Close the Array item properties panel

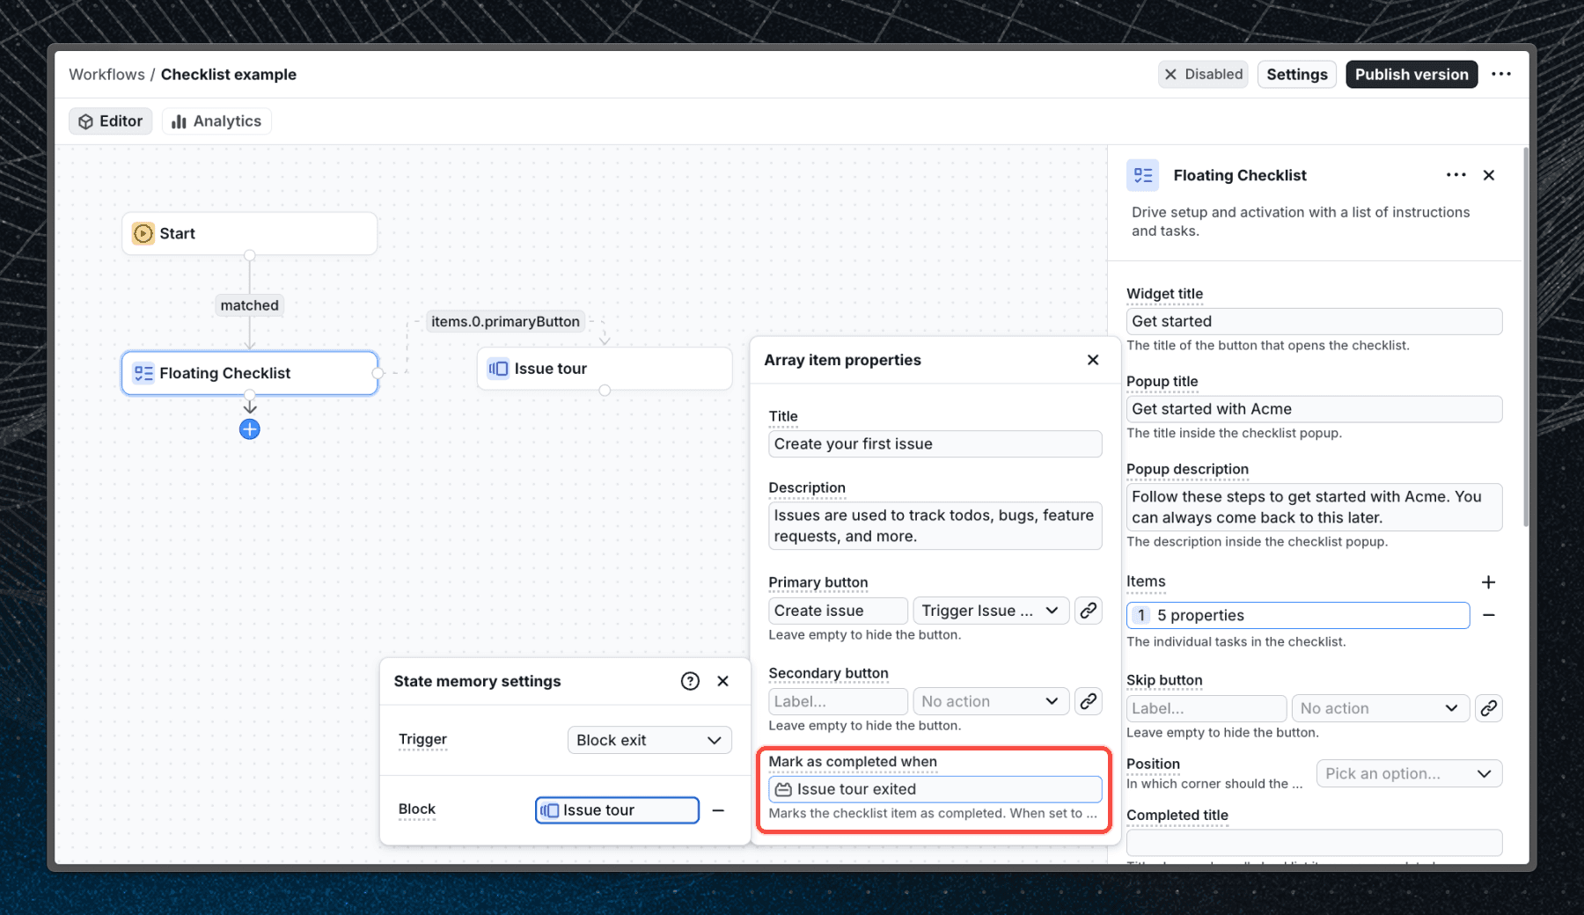point(1093,360)
